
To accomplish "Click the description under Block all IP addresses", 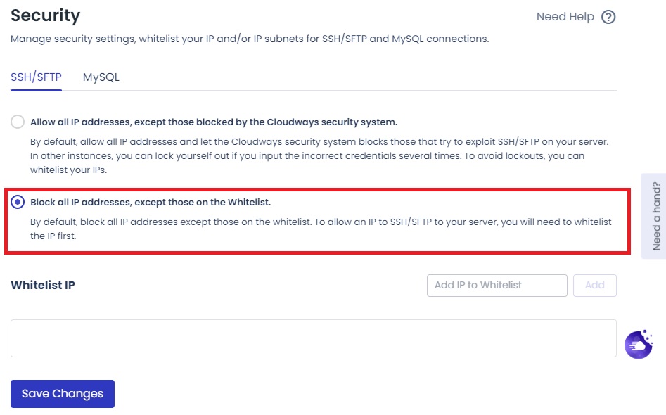I will click(x=321, y=229).
